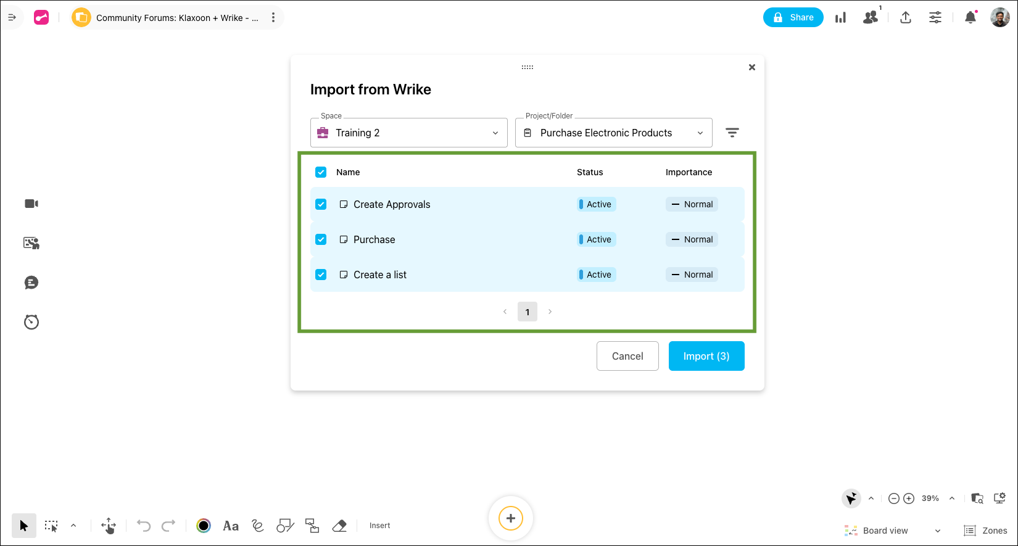The width and height of the screenshot is (1018, 546).
Task: Click the Share button
Action: pos(793,17)
